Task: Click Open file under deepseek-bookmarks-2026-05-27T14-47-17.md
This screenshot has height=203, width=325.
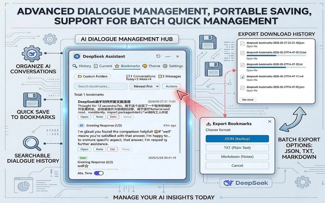Action: click(x=252, y=80)
